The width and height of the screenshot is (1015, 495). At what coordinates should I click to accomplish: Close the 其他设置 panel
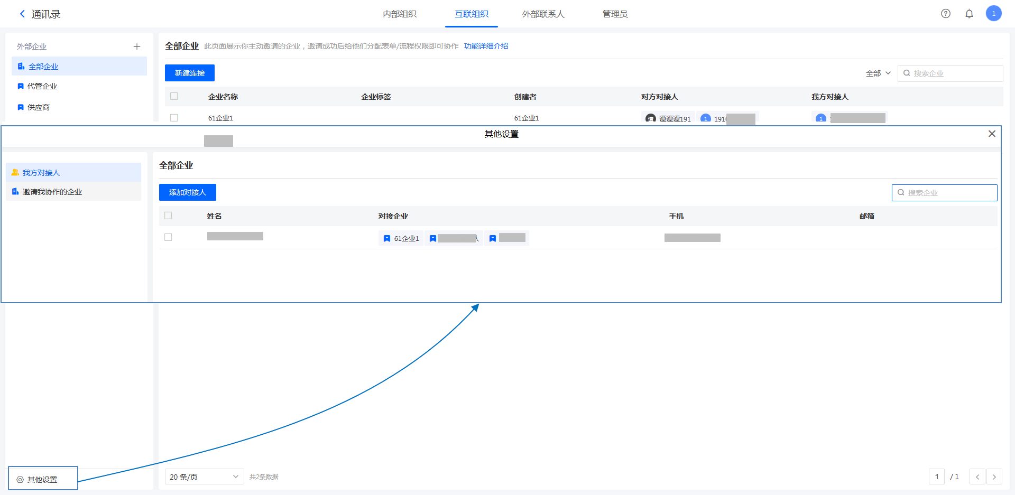(992, 134)
